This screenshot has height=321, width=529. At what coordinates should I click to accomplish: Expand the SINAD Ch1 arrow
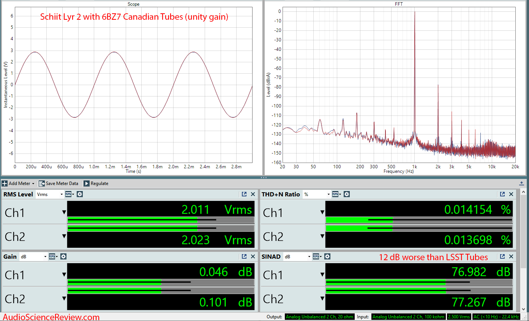point(322,275)
